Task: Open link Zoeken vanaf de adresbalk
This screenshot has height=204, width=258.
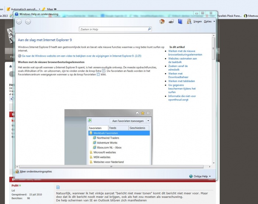Action: [178, 68]
